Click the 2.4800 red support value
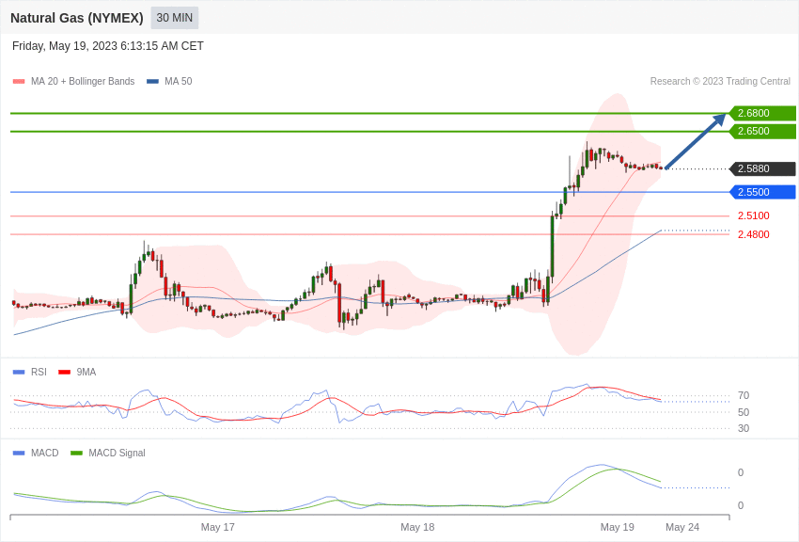 tap(754, 234)
